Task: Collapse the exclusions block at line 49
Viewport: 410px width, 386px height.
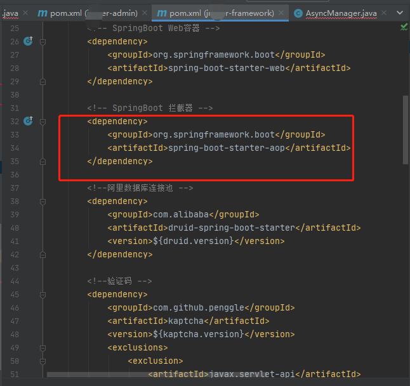Action: click(x=43, y=348)
